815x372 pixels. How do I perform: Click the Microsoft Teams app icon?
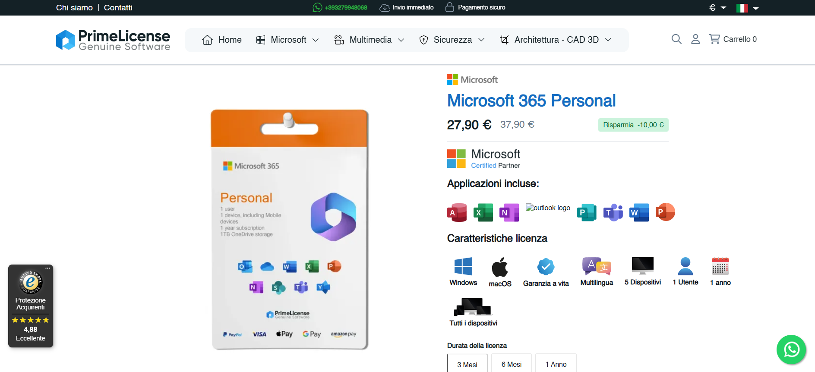(x=613, y=212)
